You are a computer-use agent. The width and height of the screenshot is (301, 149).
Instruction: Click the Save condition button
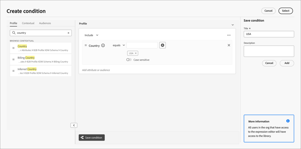92,138
